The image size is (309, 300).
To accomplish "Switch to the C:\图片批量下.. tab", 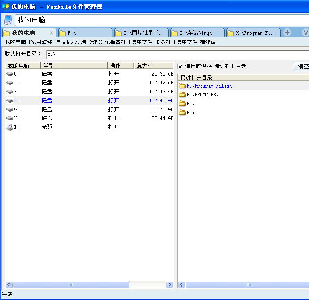I will (x=141, y=33).
